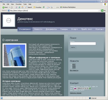
Task: Click the Написать письмо link
Action: tap(76, 93)
